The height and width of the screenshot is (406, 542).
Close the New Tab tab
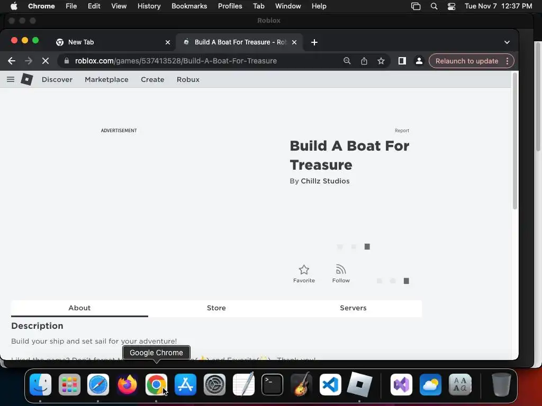pyautogui.click(x=168, y=42)
